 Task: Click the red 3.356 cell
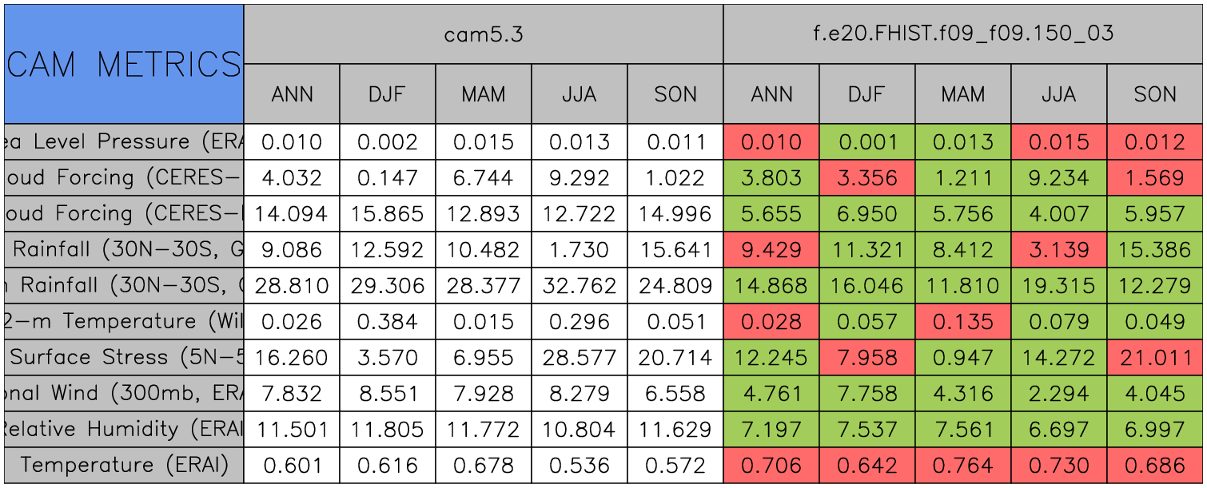[866, 177]
